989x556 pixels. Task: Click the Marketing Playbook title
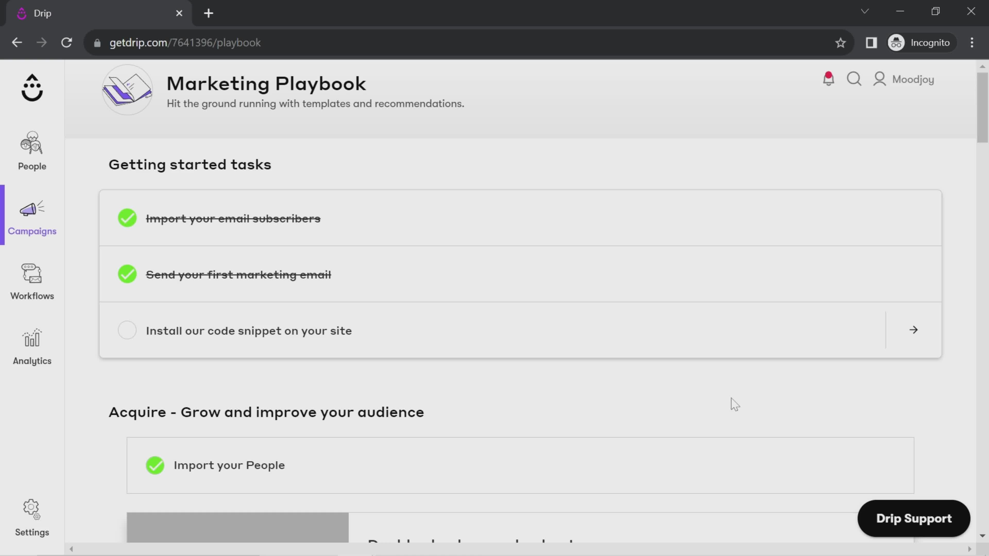(x=266, y=83)
